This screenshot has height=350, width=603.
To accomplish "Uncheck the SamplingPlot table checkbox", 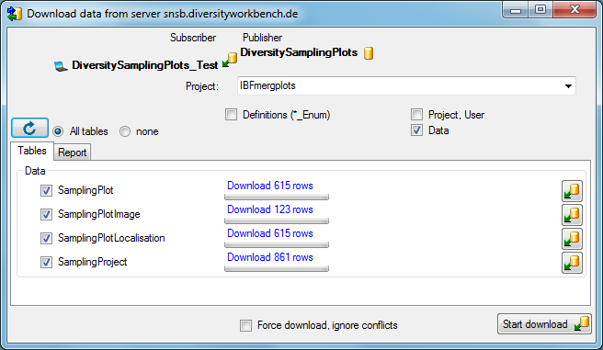I will 46,190.
